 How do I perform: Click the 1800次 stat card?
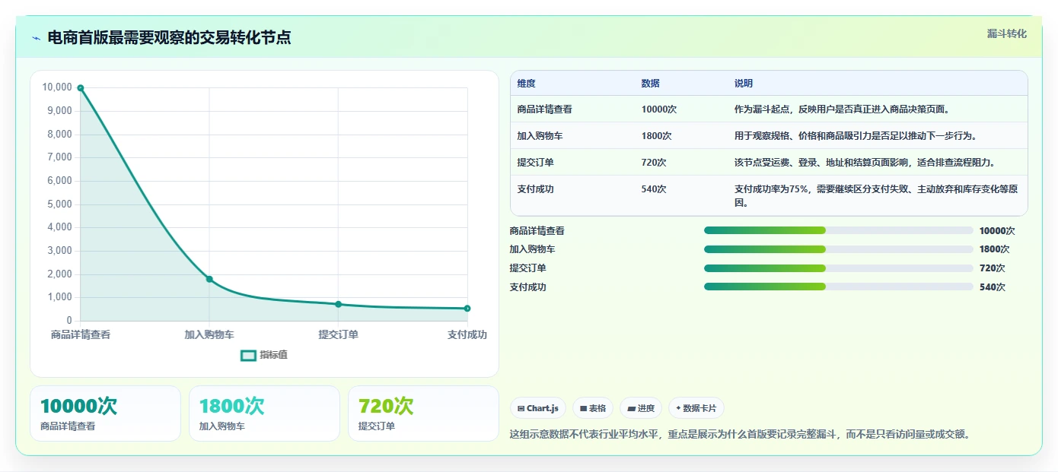pos(264,413)
